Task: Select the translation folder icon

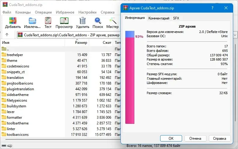Action: coord(4,77)
